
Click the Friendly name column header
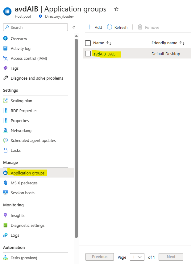(x=164, y=43)
